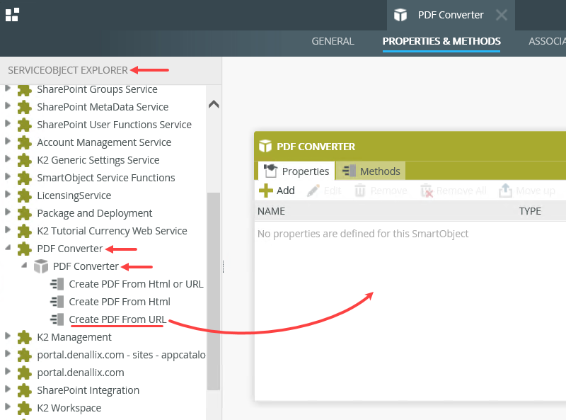566x420 pixels.
Task: Click the K2 Management puzzle icon
Action: 25,337
